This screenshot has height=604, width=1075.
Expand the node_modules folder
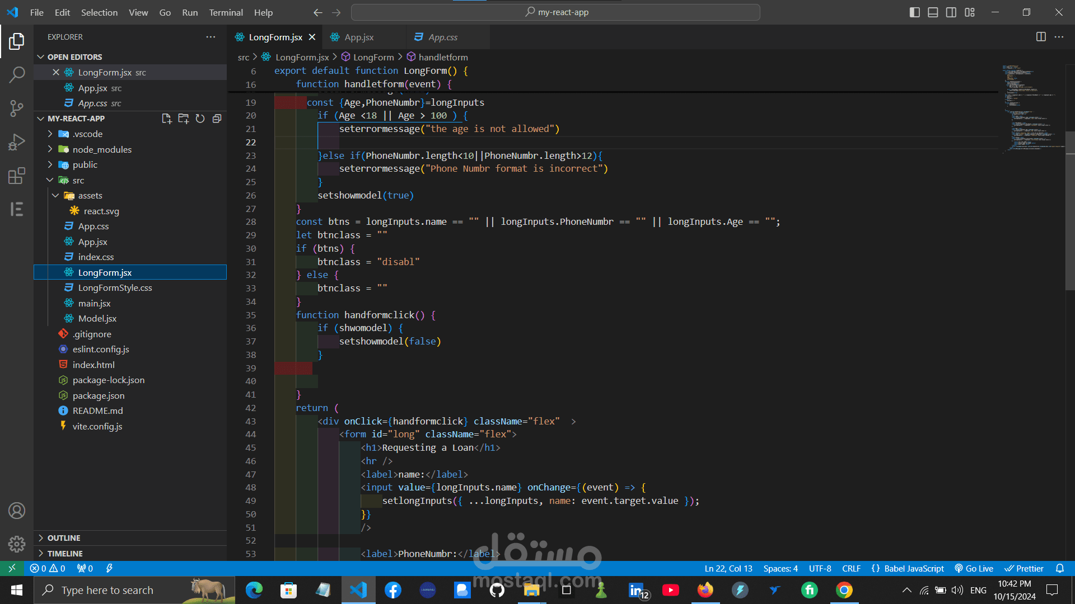pyautogui.click(x=102, y=149)
